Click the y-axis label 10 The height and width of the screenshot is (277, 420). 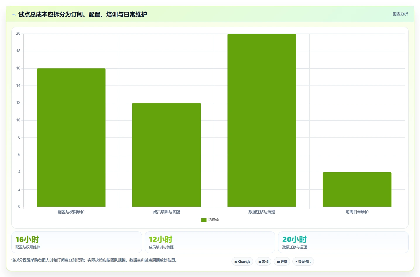pyautogui.click(x=18, y=120)
